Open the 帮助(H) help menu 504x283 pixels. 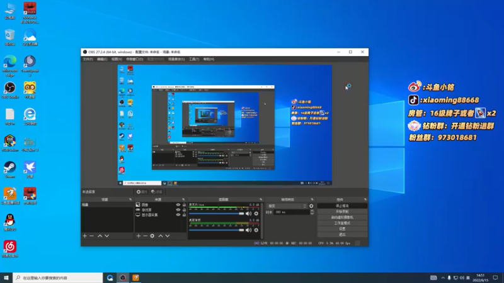[209, 59]
